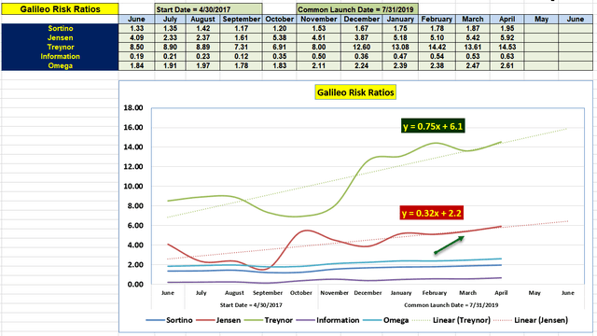Click the Treynor legend entry
The width and height of the screenshot is (597, 336).
(269, 320)
